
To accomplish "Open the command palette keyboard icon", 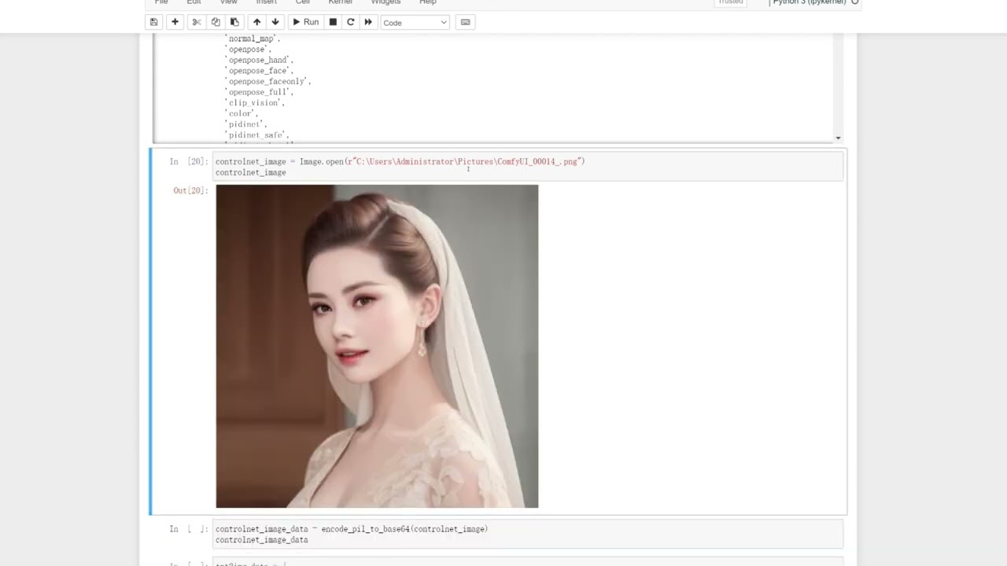I will click(x=465, y=22).
